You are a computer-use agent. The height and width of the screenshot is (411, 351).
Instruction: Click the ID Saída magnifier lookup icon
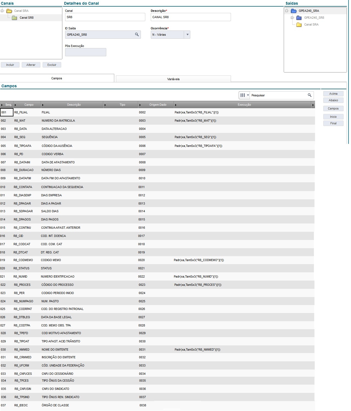tap(137, 35)
